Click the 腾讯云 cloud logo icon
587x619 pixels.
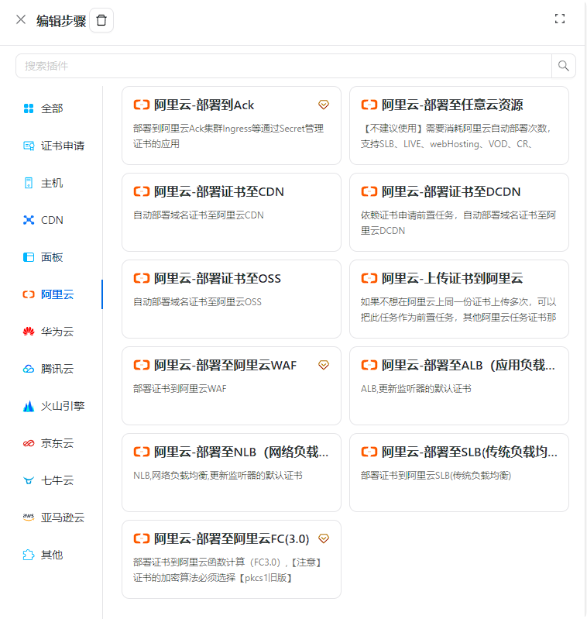point(29,369)
